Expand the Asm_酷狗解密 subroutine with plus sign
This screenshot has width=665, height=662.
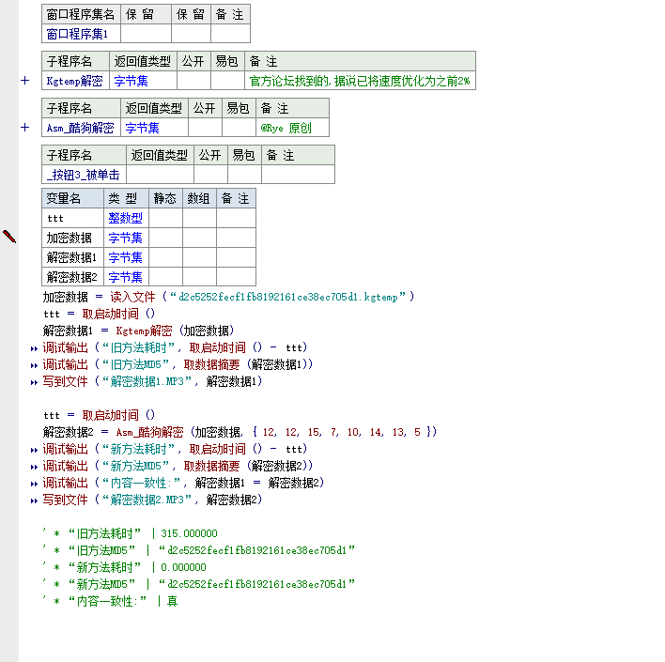pyautogui.click(x=25, y=127)
